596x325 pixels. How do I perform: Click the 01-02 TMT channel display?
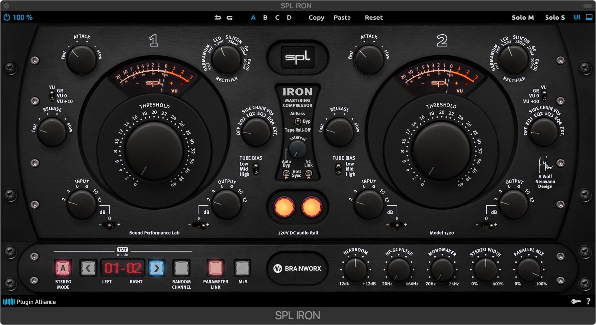click(x=123, y=268)
